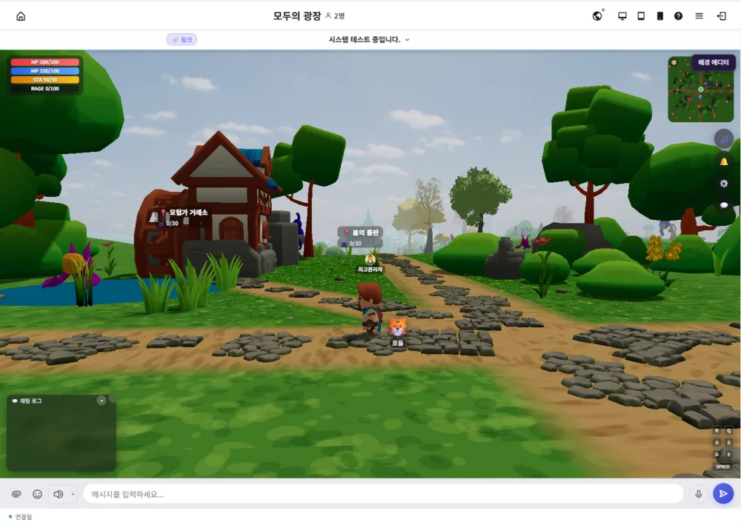
Task: Toggle the speaker sound button
Action: pos(58,494)
